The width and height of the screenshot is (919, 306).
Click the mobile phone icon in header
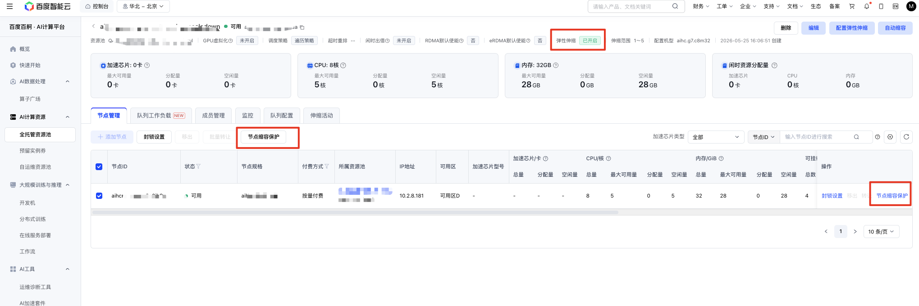click(x=881, y=6)
